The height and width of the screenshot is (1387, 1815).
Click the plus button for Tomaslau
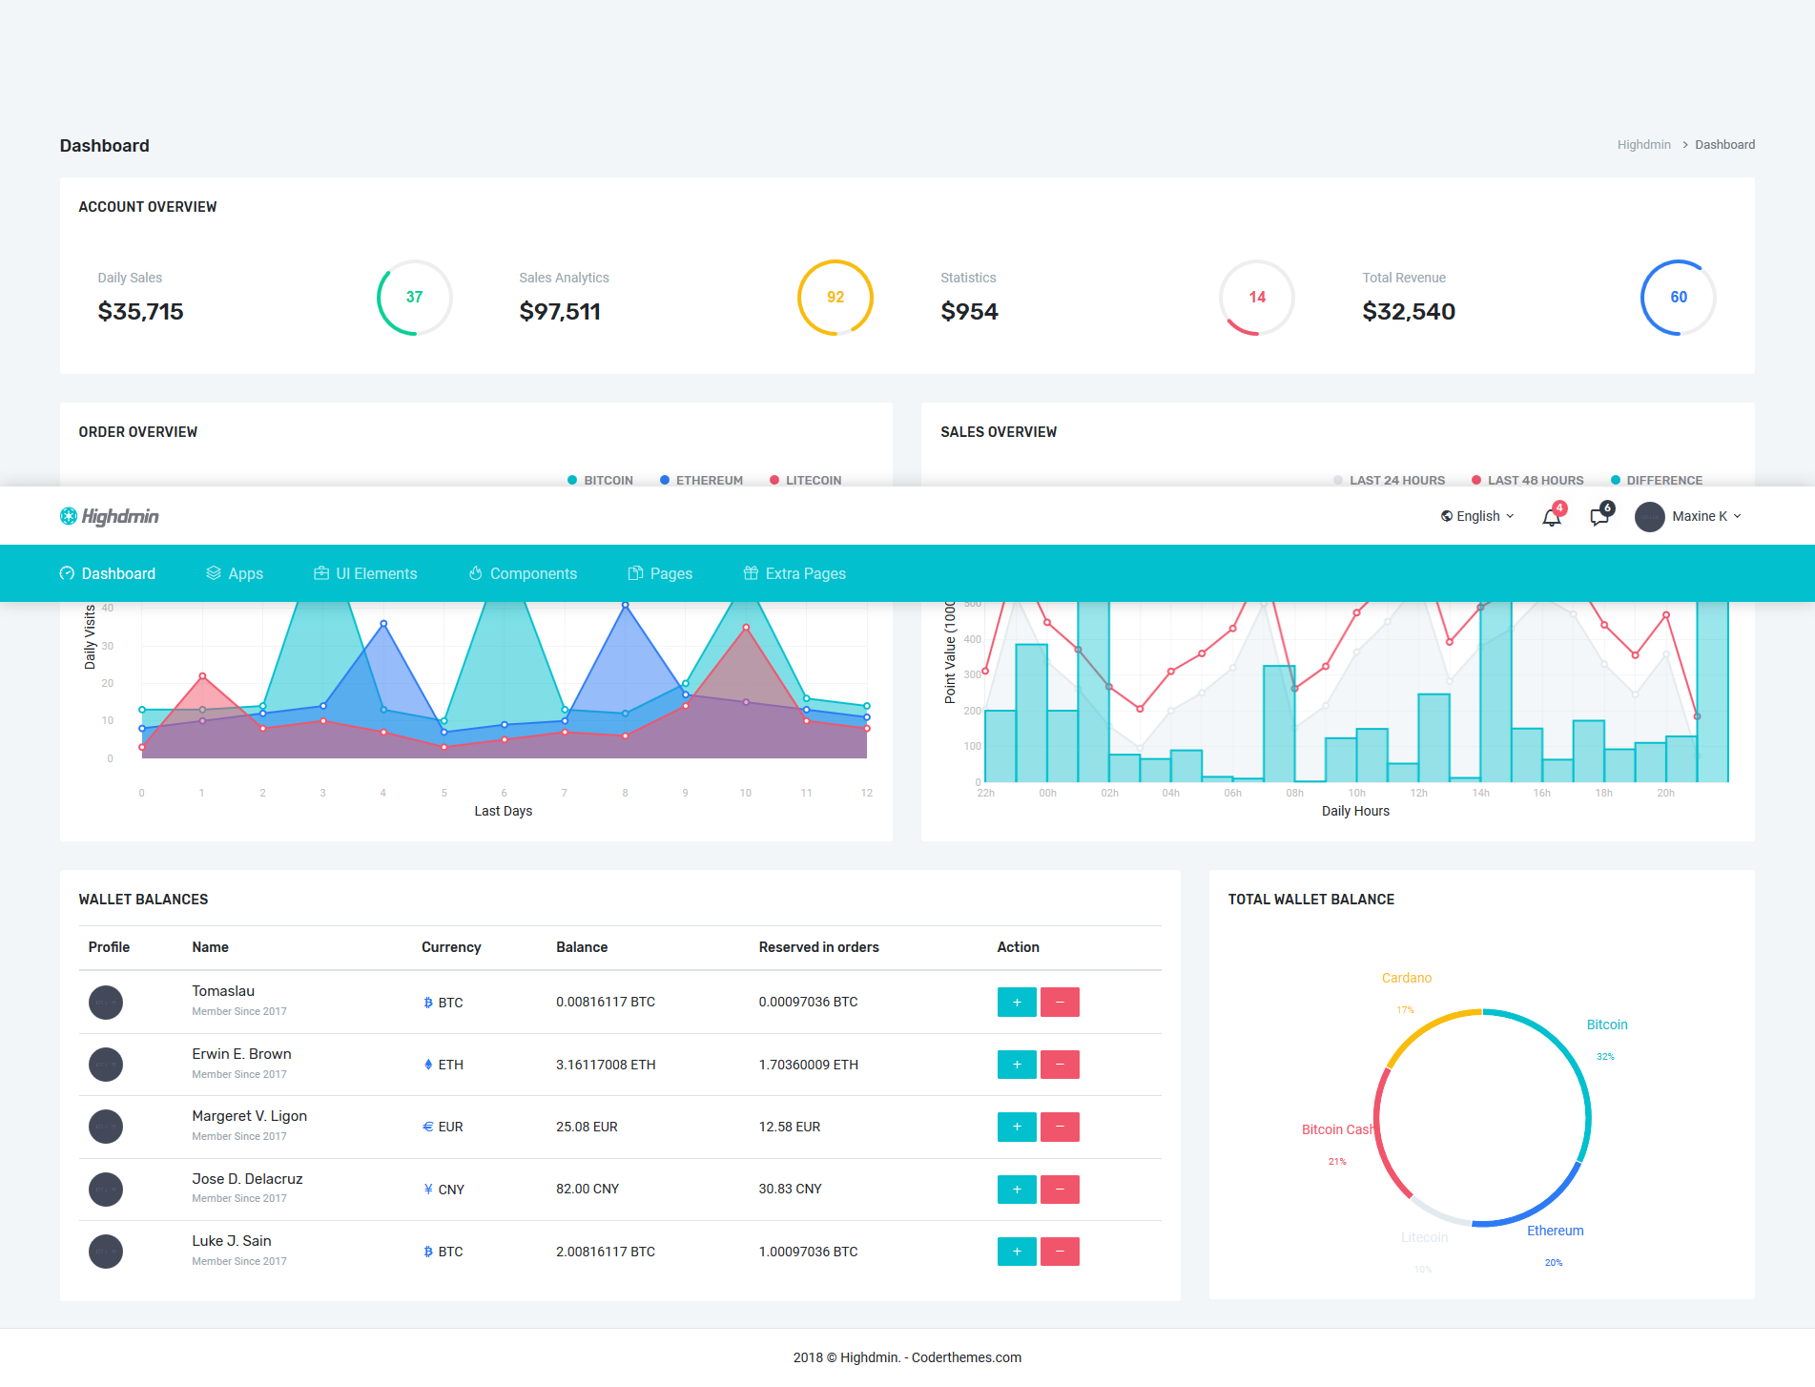(1017, 1002)
